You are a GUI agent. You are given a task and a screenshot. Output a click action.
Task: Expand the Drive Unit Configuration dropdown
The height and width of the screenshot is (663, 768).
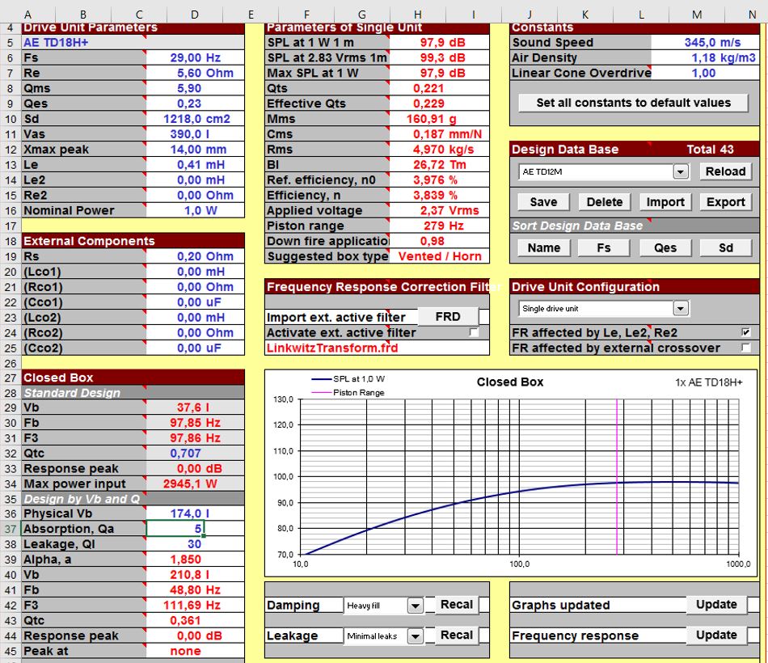coord(681,308)
